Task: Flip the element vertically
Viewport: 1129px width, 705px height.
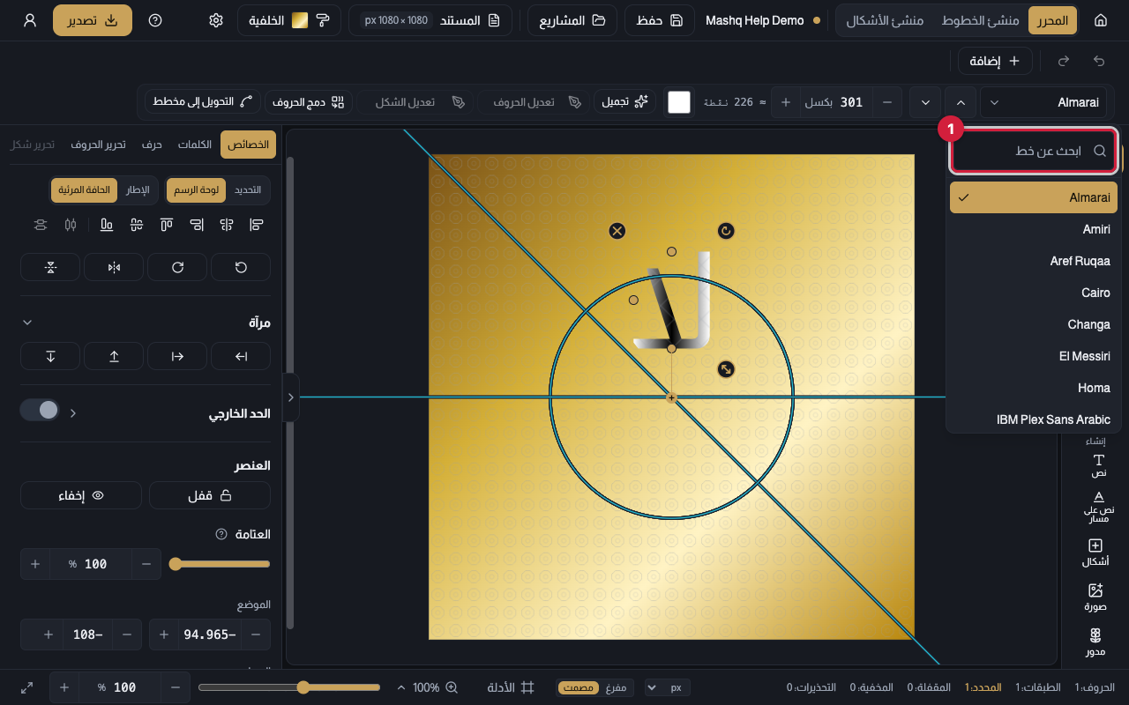Action: click(50, 267)
